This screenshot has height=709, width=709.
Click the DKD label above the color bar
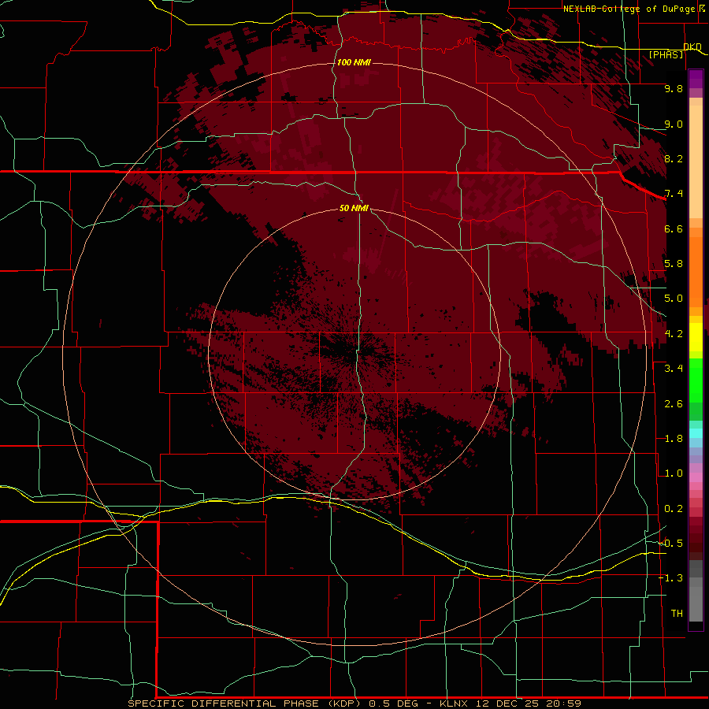[692, 46]
